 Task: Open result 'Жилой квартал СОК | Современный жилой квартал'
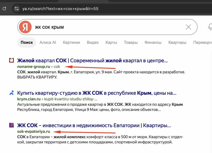(92, 61)
